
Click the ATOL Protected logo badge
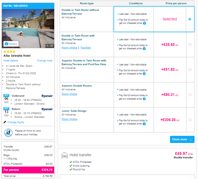pyautogui.click(x=8, y=133)
